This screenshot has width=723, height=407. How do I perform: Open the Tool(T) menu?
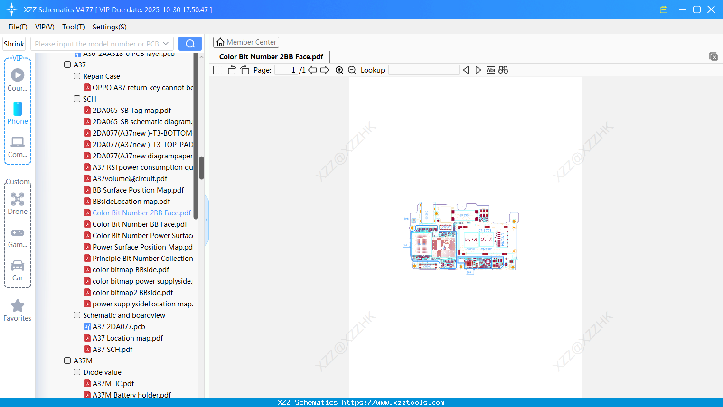click(x=73, y=27)
